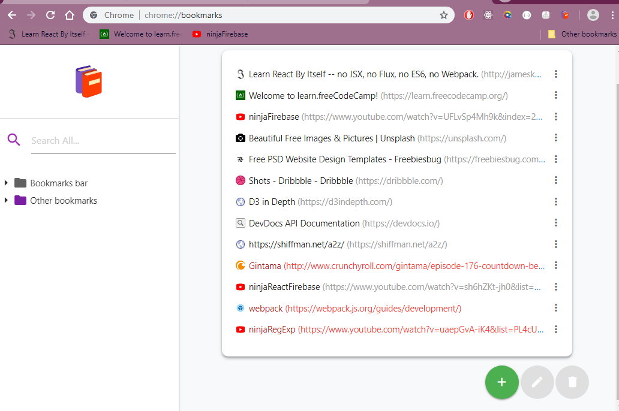Open the DevDocs API Documentation bookmark
This screenshot has width=619, height=411.
[304, 223]
